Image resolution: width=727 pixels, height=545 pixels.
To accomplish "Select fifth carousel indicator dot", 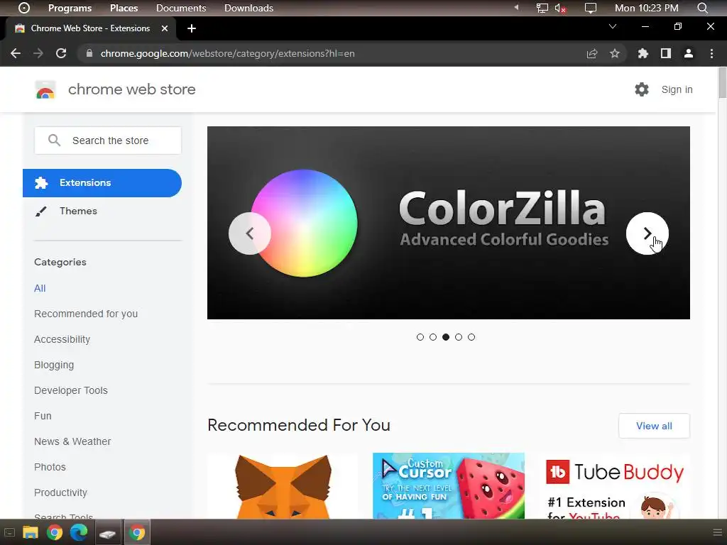I will [471, 337].
